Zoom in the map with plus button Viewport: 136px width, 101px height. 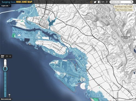[134, 94]
